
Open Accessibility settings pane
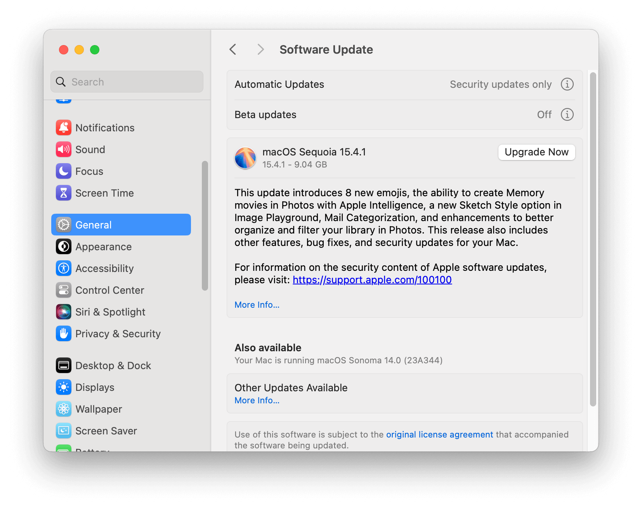point(121,268)
